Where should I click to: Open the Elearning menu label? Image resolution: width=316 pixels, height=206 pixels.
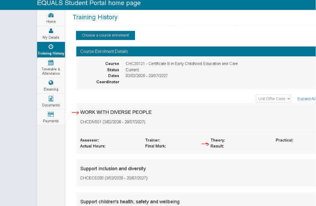(x=51, y=89)
